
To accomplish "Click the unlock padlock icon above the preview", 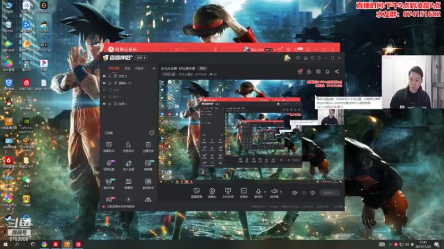I will click(309, 71).
